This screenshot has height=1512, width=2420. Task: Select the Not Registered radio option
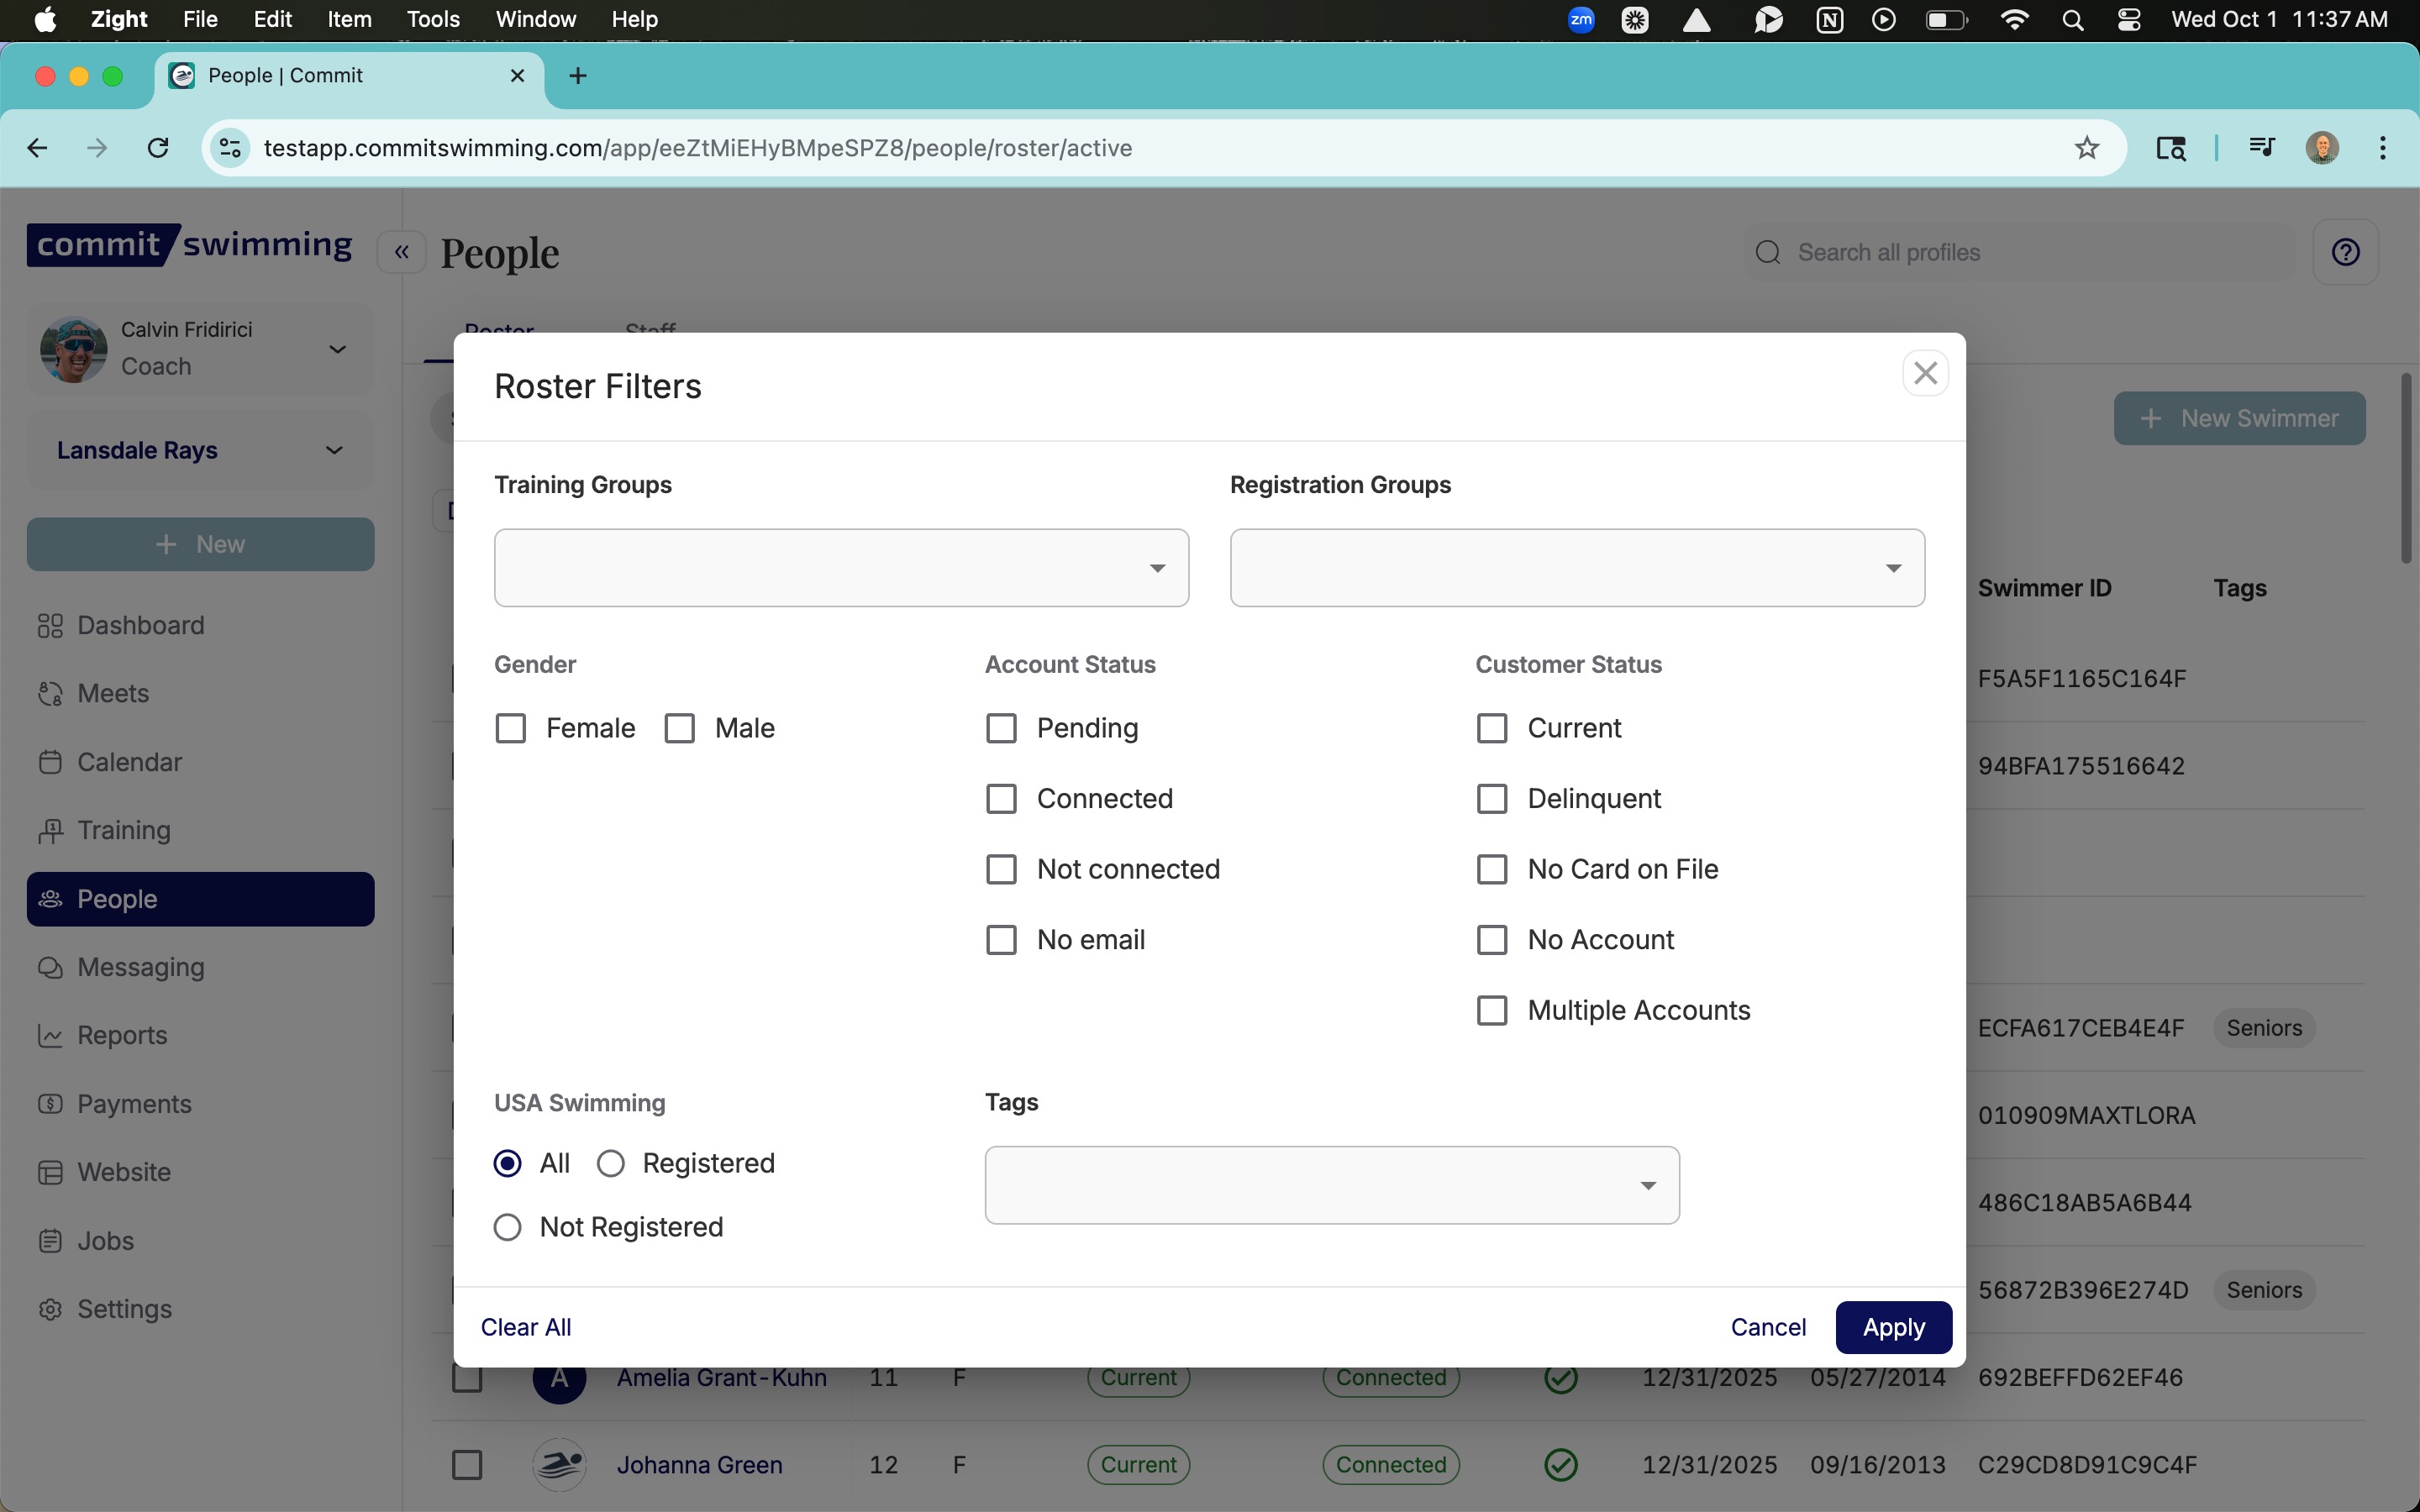coord(508,1227)
